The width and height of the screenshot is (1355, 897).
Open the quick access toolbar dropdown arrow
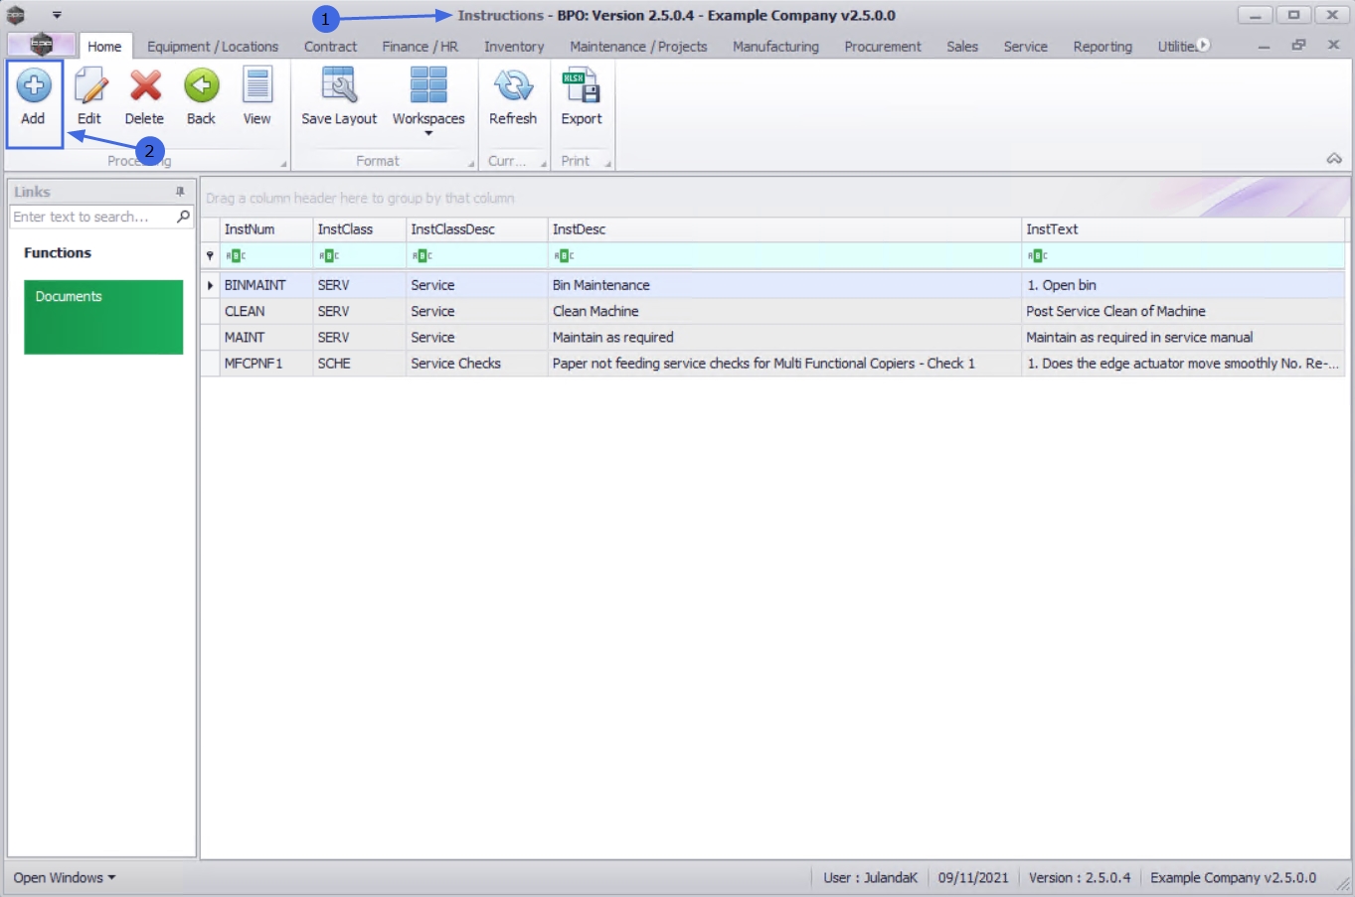(57, 15)
